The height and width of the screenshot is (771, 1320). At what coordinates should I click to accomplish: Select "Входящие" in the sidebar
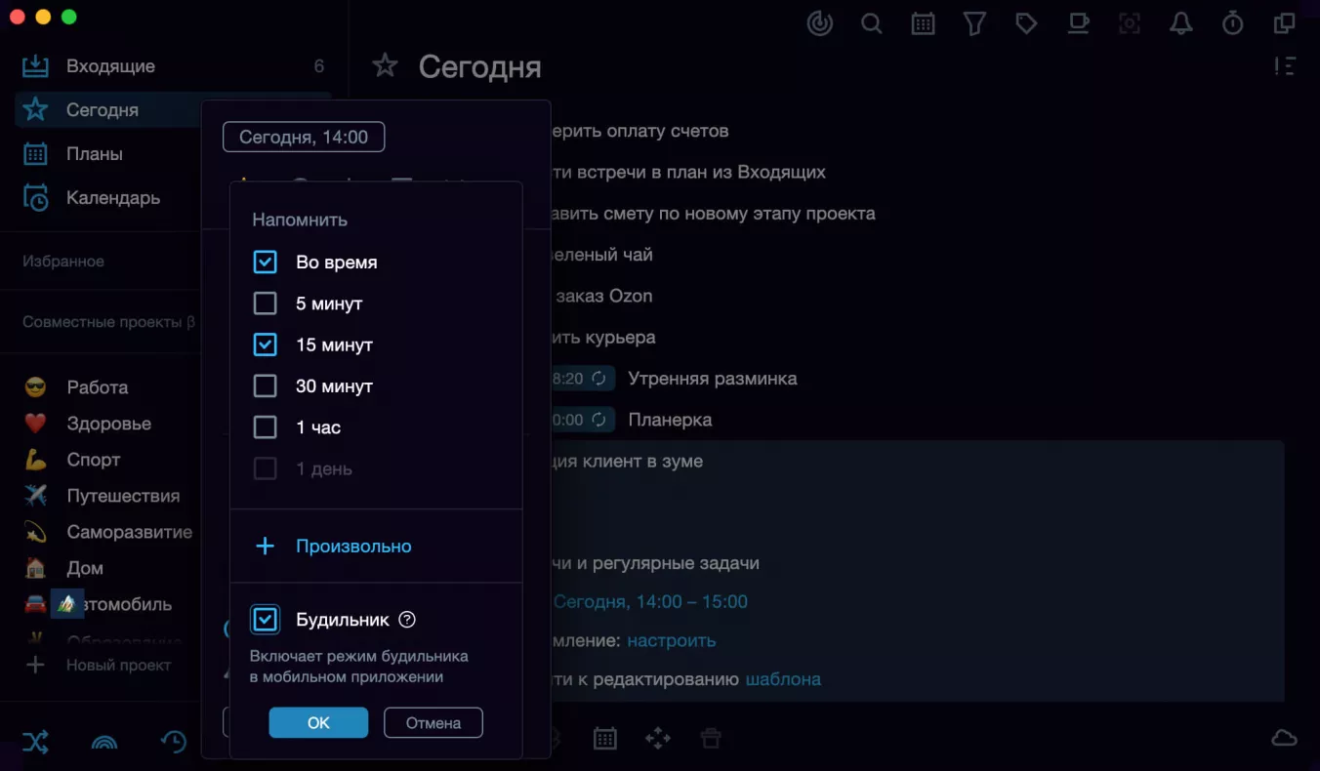[x=173, y=66]
